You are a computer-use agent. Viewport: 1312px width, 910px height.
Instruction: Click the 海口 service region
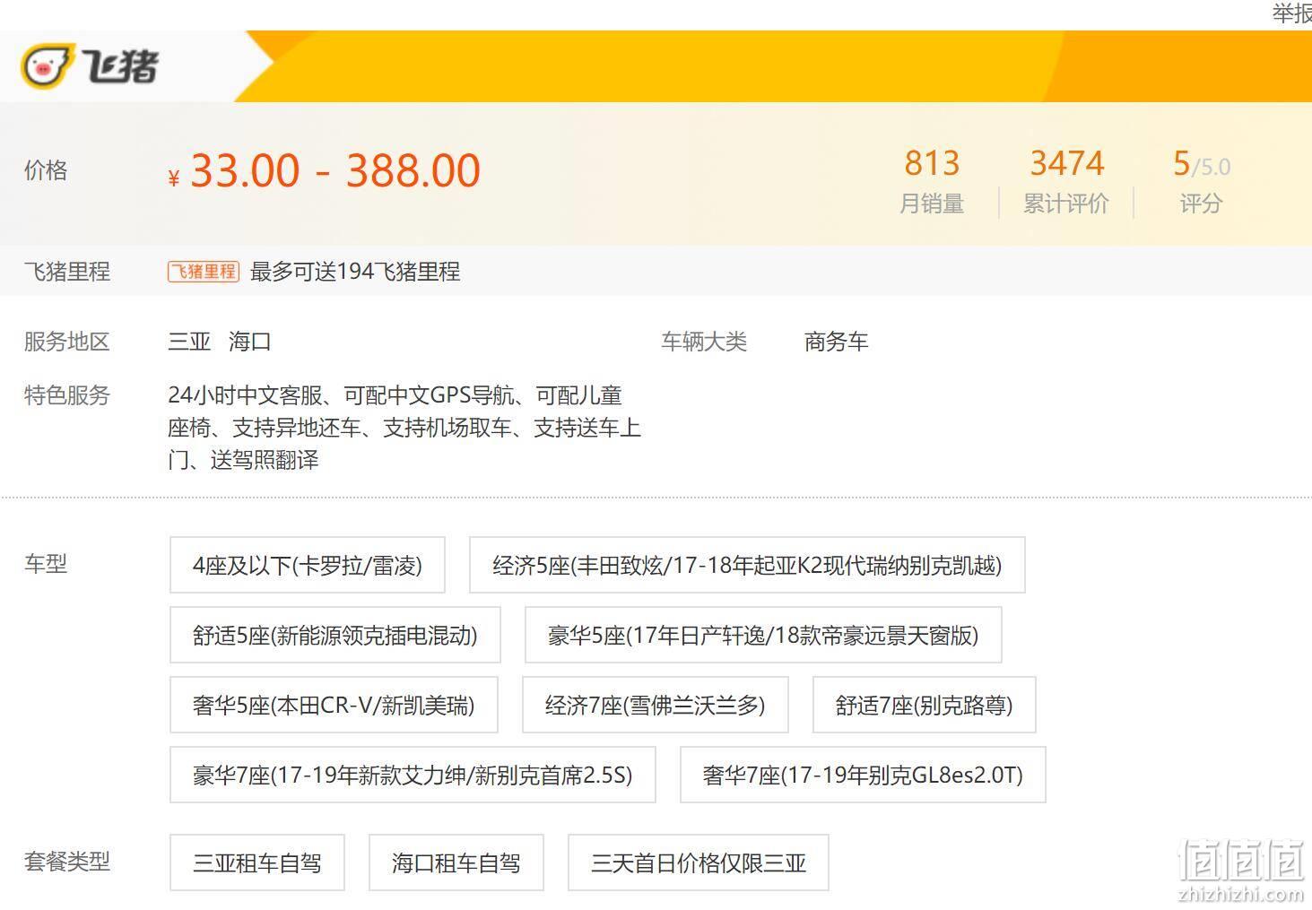[250, 342]
